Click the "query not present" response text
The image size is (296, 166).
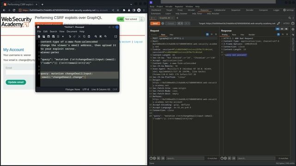tap(235, 55)
